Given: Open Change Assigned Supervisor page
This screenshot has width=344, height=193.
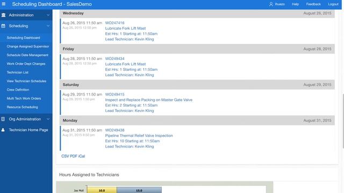Looking at the screenshot, I should click(x=28, y=47).
